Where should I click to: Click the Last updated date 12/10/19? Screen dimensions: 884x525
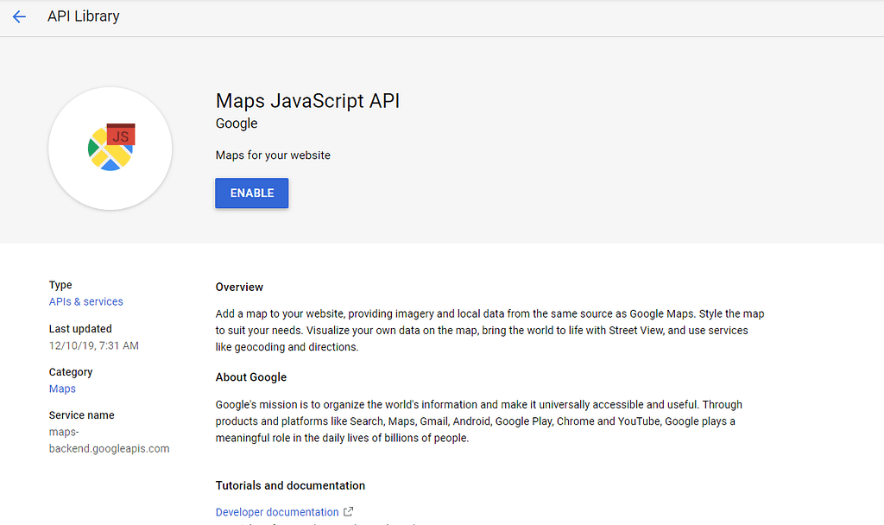pos(94,345)
